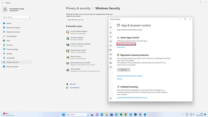The image size is (208, 117).
Task: Open the Parvinderkaur popali account profile
Action: pos(13,10)
